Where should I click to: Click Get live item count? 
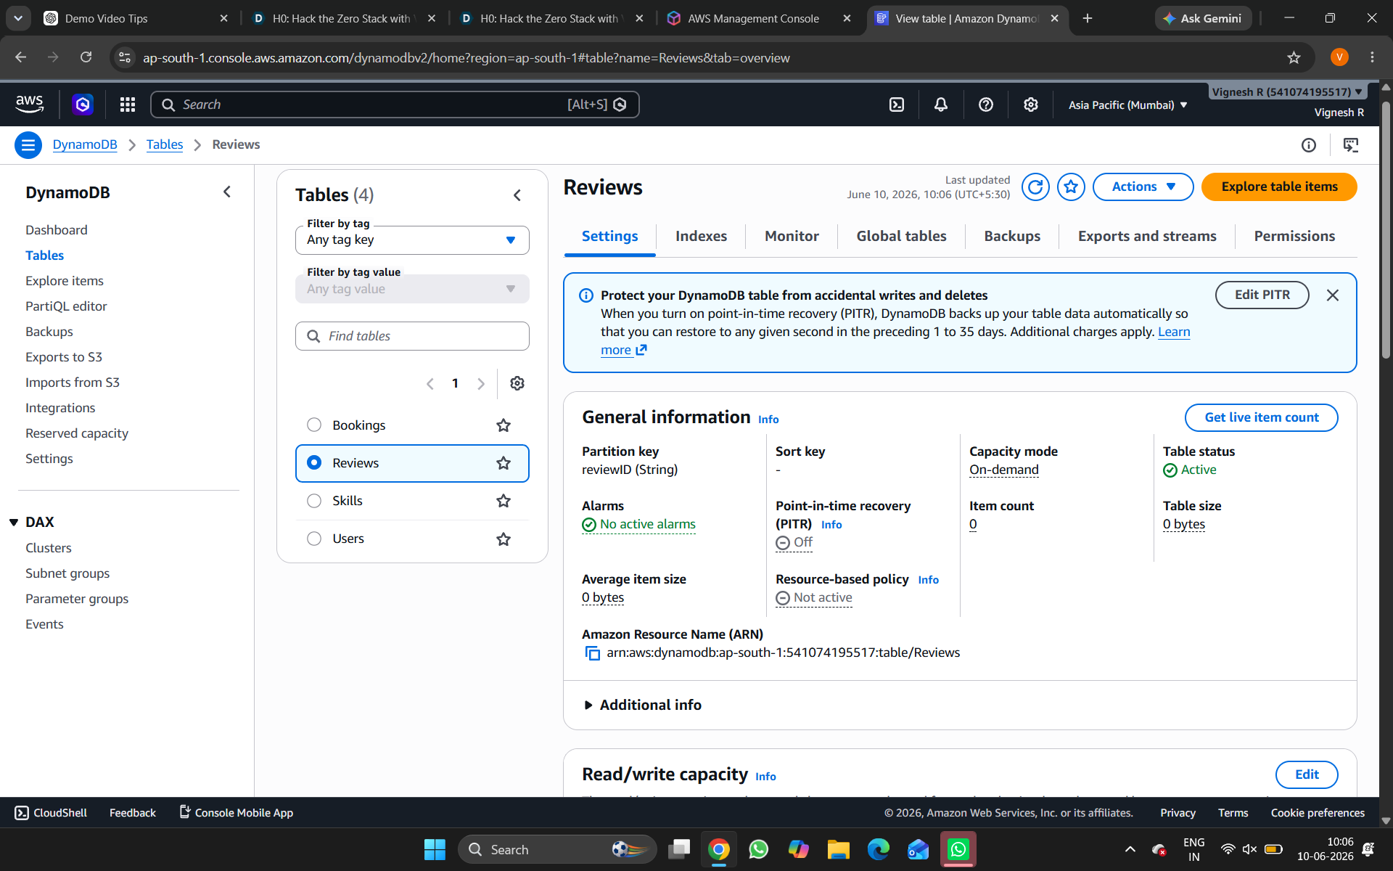[1262, 417]
